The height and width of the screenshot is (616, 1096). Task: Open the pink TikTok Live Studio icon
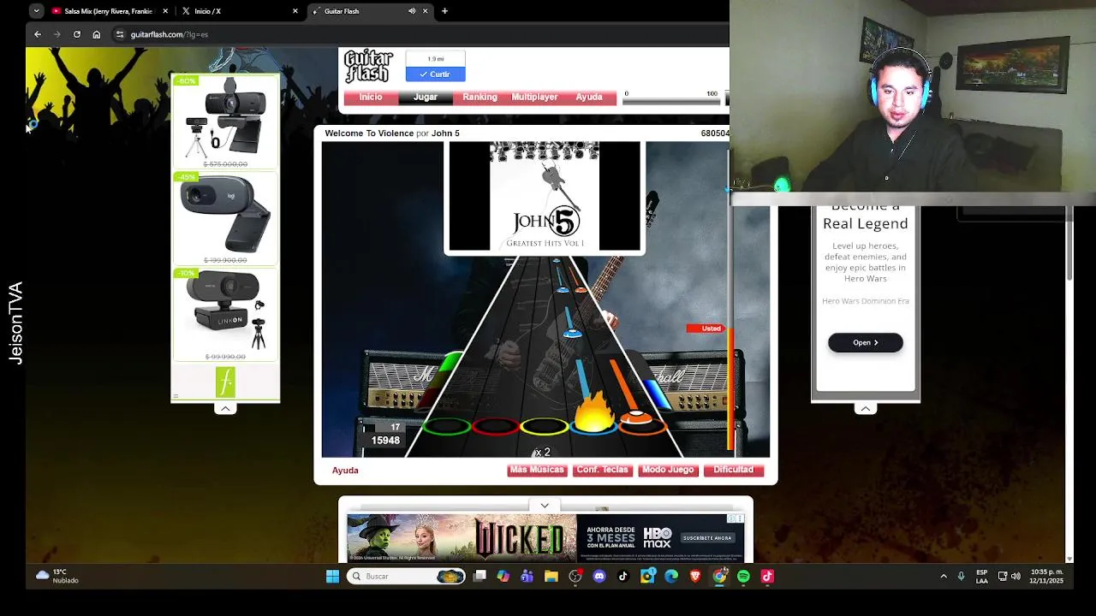click(x=767, y=577)
